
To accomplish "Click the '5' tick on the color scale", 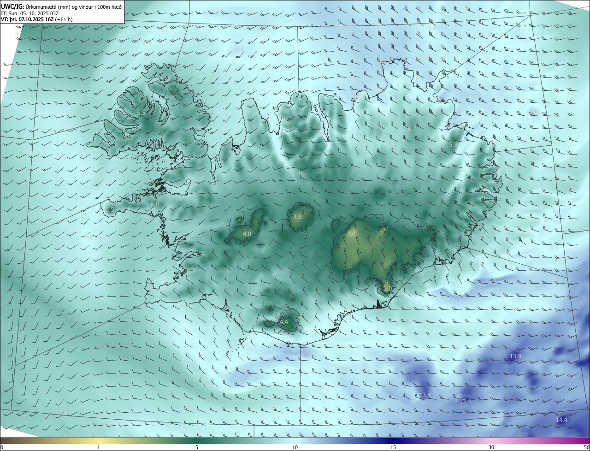I will click(x=197, y=447).
